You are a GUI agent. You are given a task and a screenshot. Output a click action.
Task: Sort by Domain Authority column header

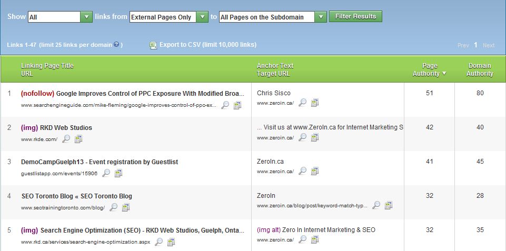[x=480, y=70]
